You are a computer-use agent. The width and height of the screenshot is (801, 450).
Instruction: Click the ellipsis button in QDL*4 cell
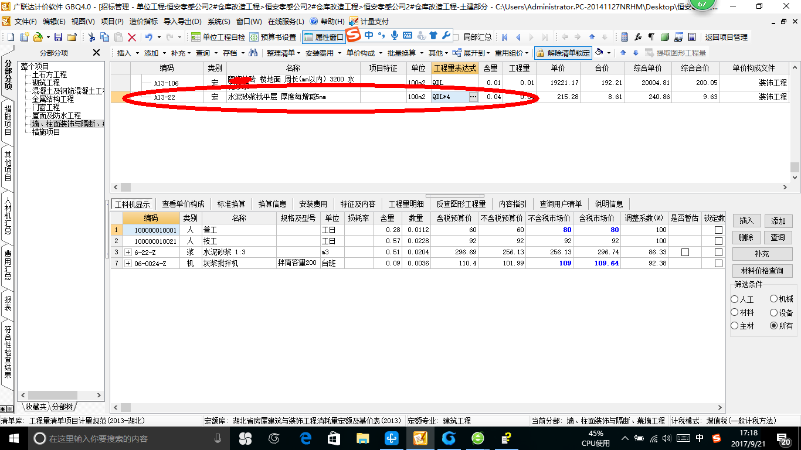473,97
